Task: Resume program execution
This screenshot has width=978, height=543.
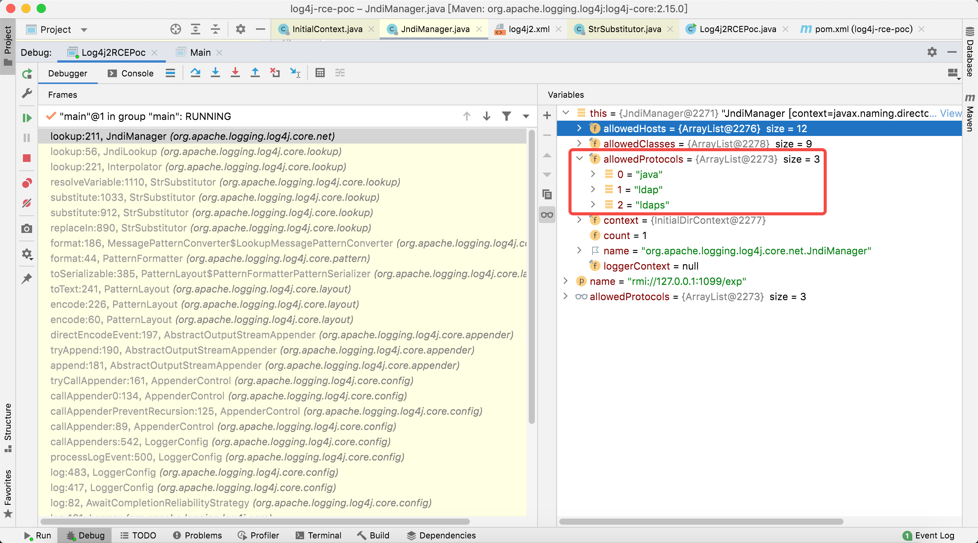Action: (27, 118)
